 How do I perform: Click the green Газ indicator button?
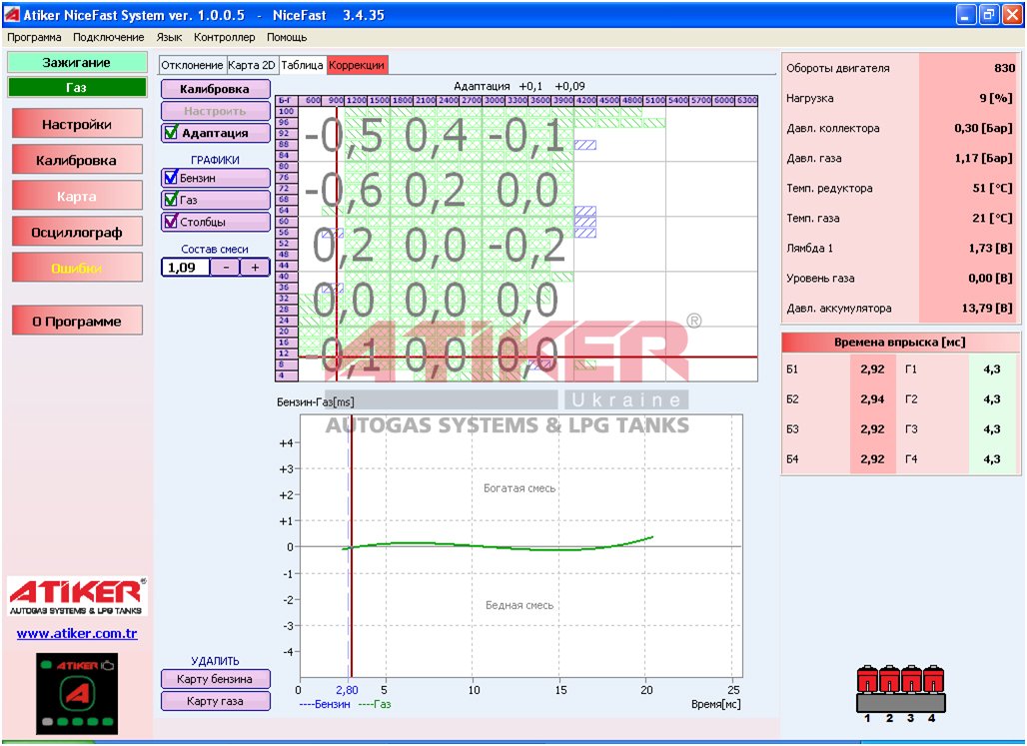[77, 87]
